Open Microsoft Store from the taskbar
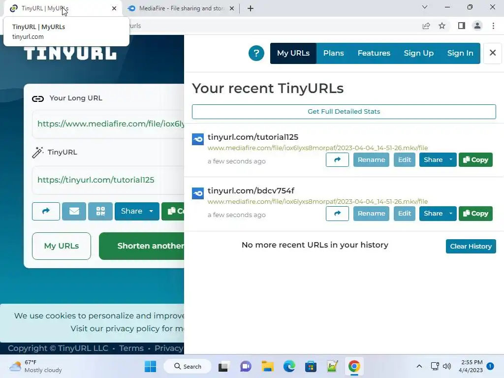The width and height of the screenshot is (504, 378). coord(311,366)
